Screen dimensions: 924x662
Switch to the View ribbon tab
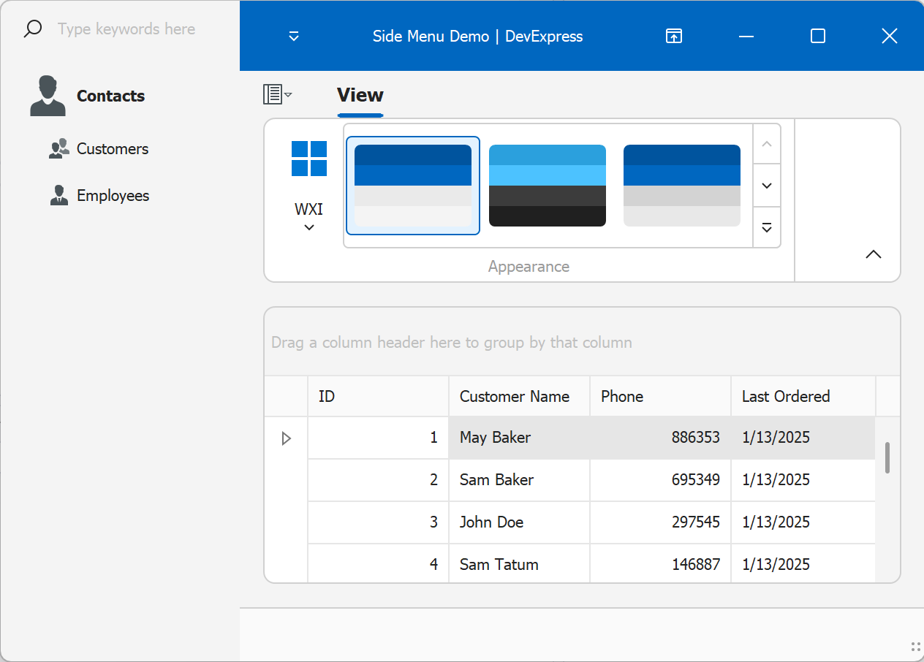coord(360,95)
